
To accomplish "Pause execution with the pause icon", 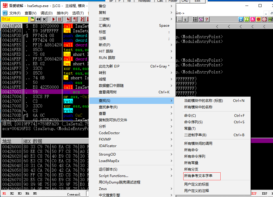I will click(59, 19).
